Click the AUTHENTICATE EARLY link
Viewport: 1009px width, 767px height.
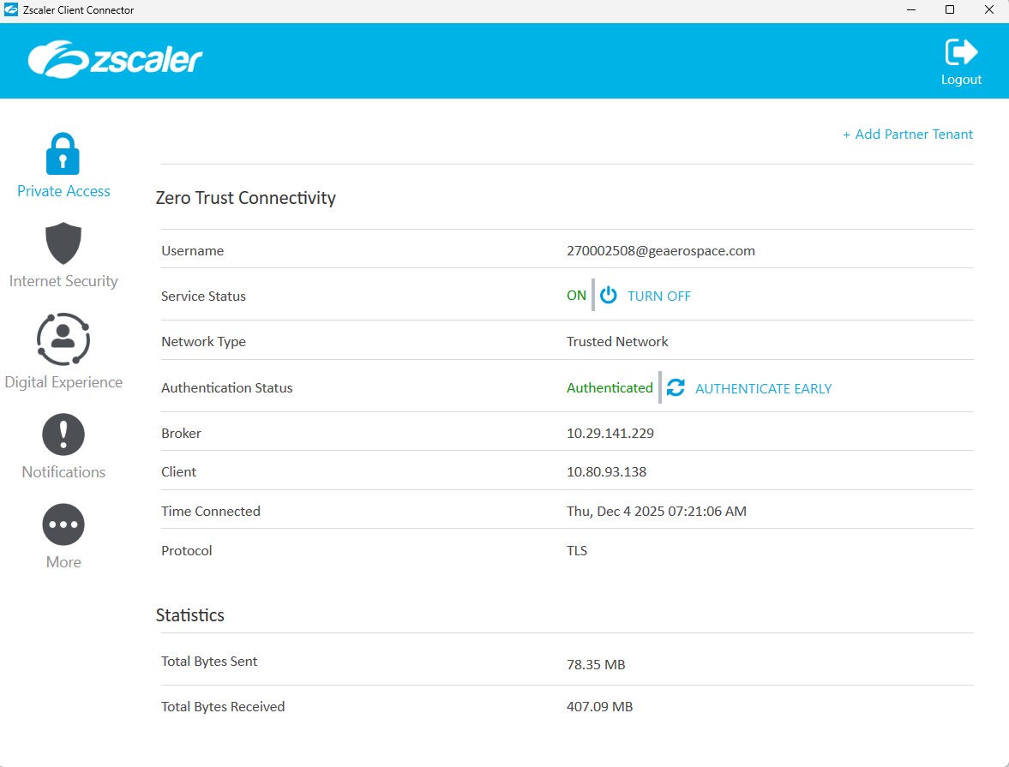tap(763, 389)
